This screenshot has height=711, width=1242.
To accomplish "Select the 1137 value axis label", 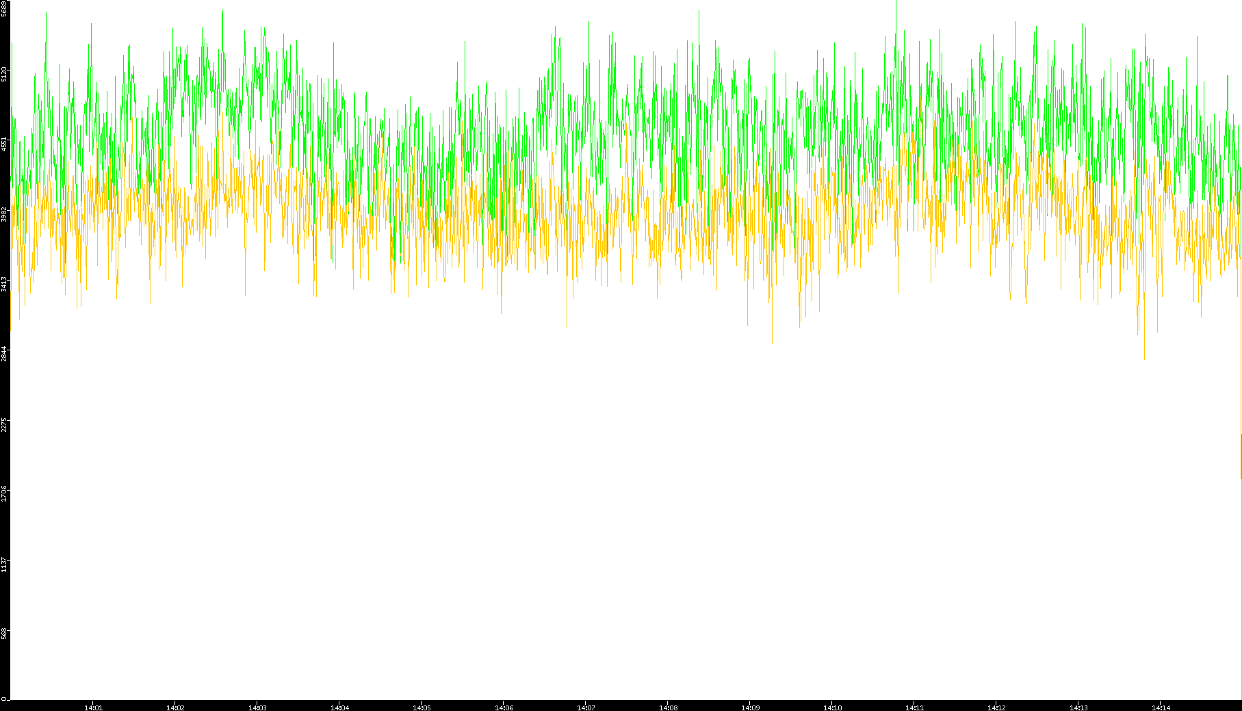I will pos(4,564).
